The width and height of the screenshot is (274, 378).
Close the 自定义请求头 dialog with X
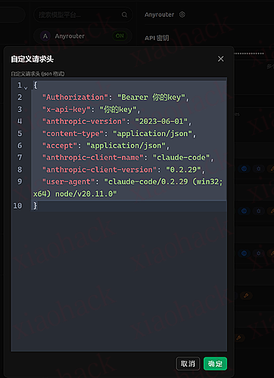220,59
